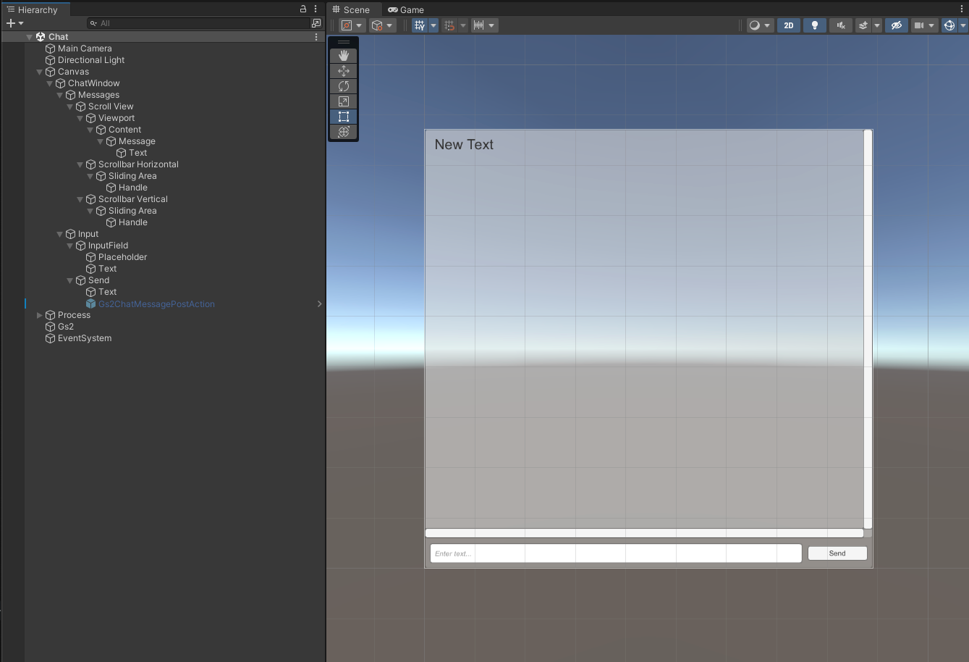The image size is (969, 662).
Task: Click the cube icon beside Placeholder
Action: click(x=90, y=257)
